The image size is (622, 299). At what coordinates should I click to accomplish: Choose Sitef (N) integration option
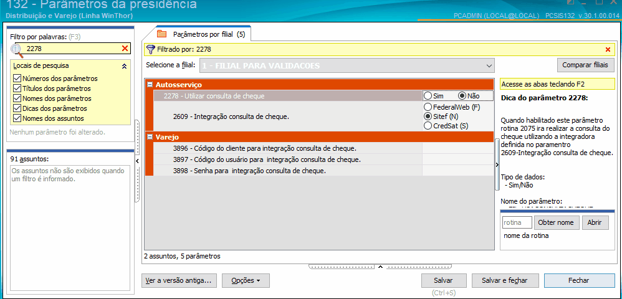click(x=428, y=116)
